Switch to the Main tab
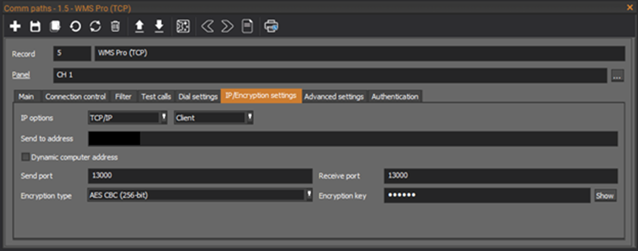This screenshot has width=638, height=251. point(26,97)
